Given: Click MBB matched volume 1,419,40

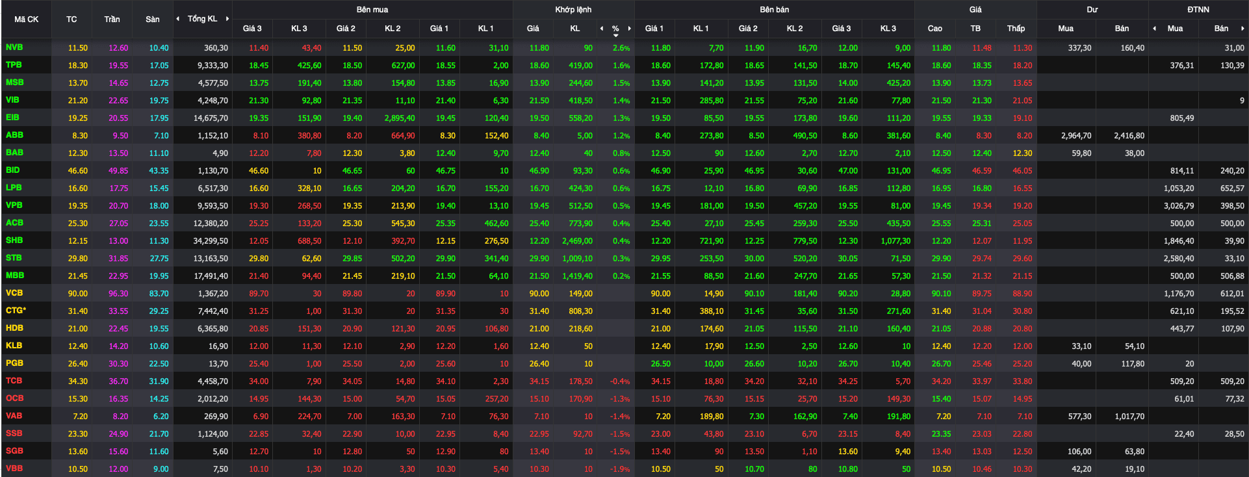Looking at the screenshot, I should 578,276.
